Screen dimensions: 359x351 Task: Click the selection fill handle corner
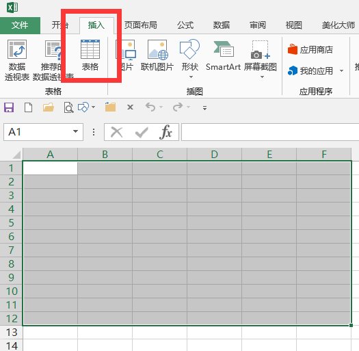tap(351, 325)
